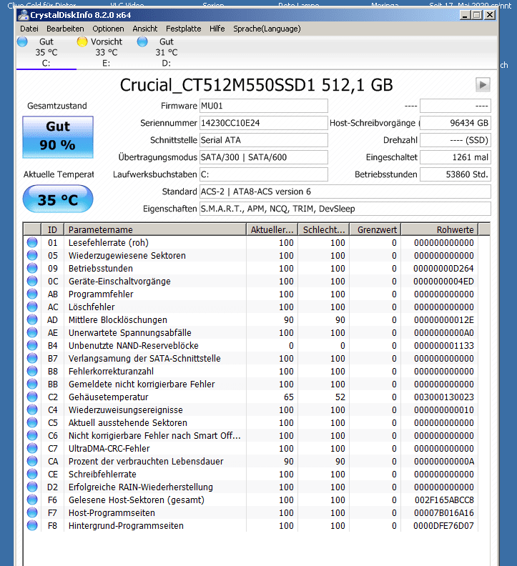Image resolution: width=517 pixels, height=566 pixels.
Task: Open the Optionen menu
Action: pos(108,29)
